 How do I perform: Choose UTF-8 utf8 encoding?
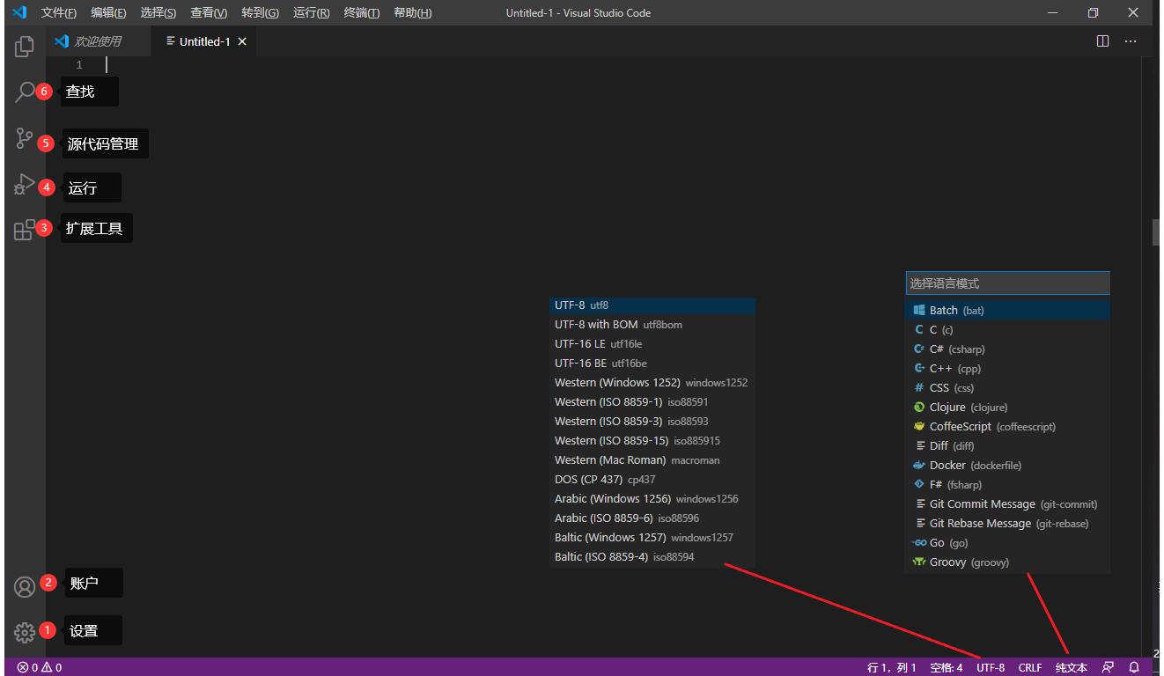[652, 305]
